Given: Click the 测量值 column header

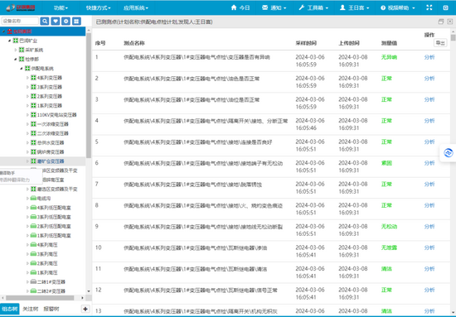Looking at the screenshot, I should pyautogui.click(x=389, y=43).
